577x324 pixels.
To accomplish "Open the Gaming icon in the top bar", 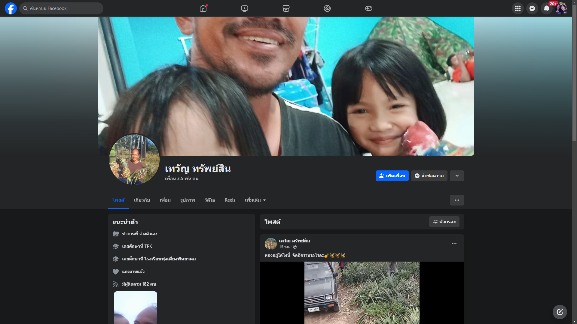I will (x=369, y=8).
